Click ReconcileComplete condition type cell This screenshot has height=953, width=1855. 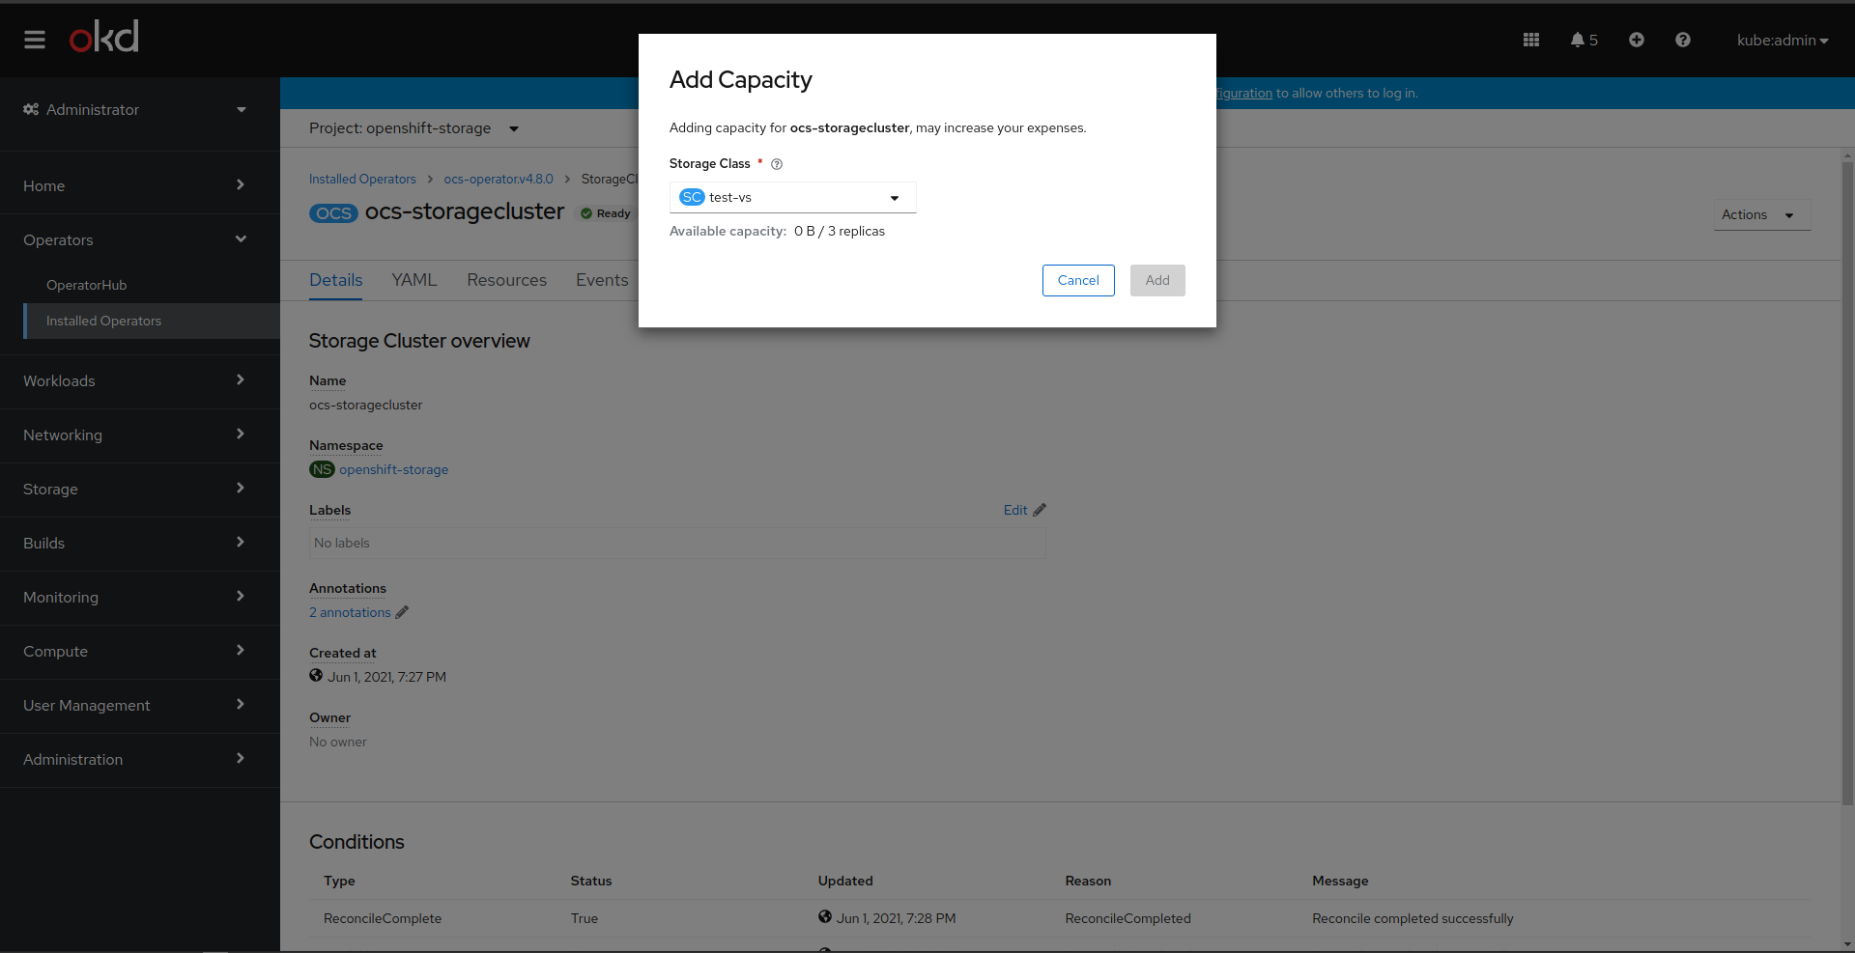click(383, 918)
